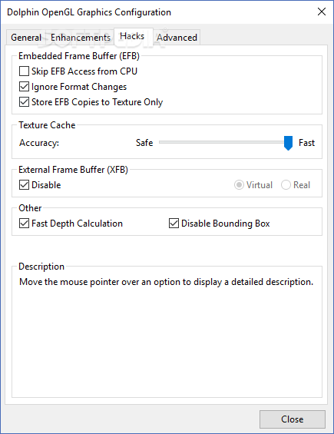Click the 'Fast' accuracy label

[306, 143]
